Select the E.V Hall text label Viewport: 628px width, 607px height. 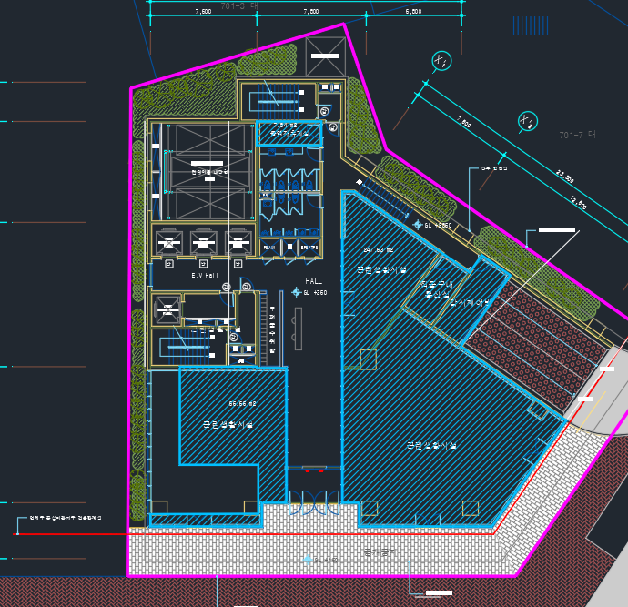tap(205, 275)
